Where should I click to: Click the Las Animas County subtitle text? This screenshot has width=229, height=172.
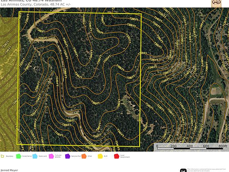point(36,4)
